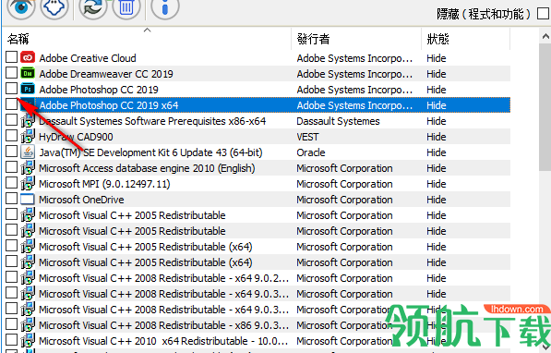551x353 pixels.
Task: Click the Java coffee cup icon
Action: [x=28, y=152]
